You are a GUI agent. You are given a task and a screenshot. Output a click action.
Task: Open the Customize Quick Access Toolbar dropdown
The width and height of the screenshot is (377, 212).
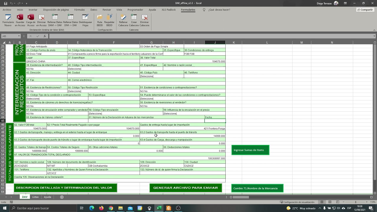click(27, 3)
